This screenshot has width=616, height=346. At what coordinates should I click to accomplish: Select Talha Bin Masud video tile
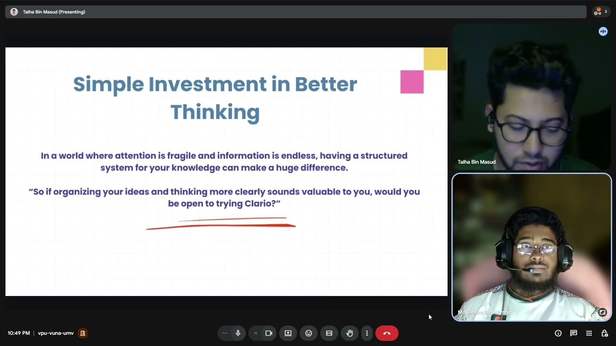[x=532, y=97]
